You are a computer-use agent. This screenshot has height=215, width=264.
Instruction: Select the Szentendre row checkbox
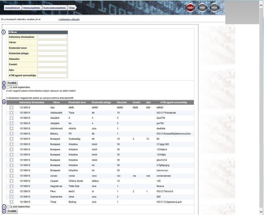point(11,197)
